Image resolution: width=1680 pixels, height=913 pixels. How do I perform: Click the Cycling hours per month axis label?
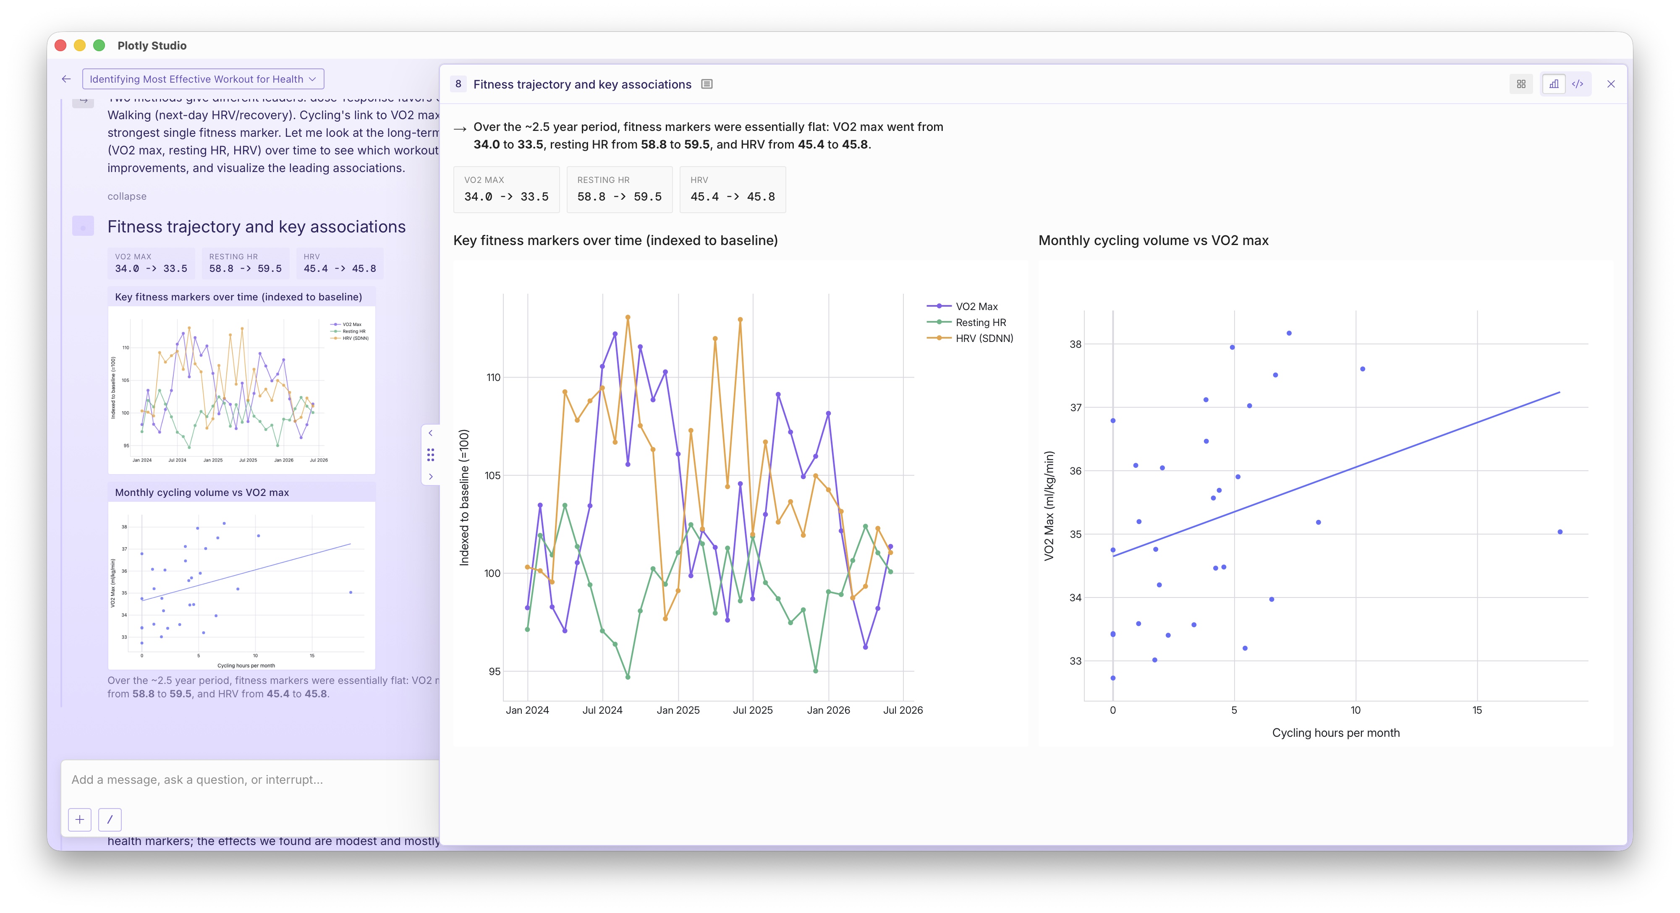click(1336, 733)
